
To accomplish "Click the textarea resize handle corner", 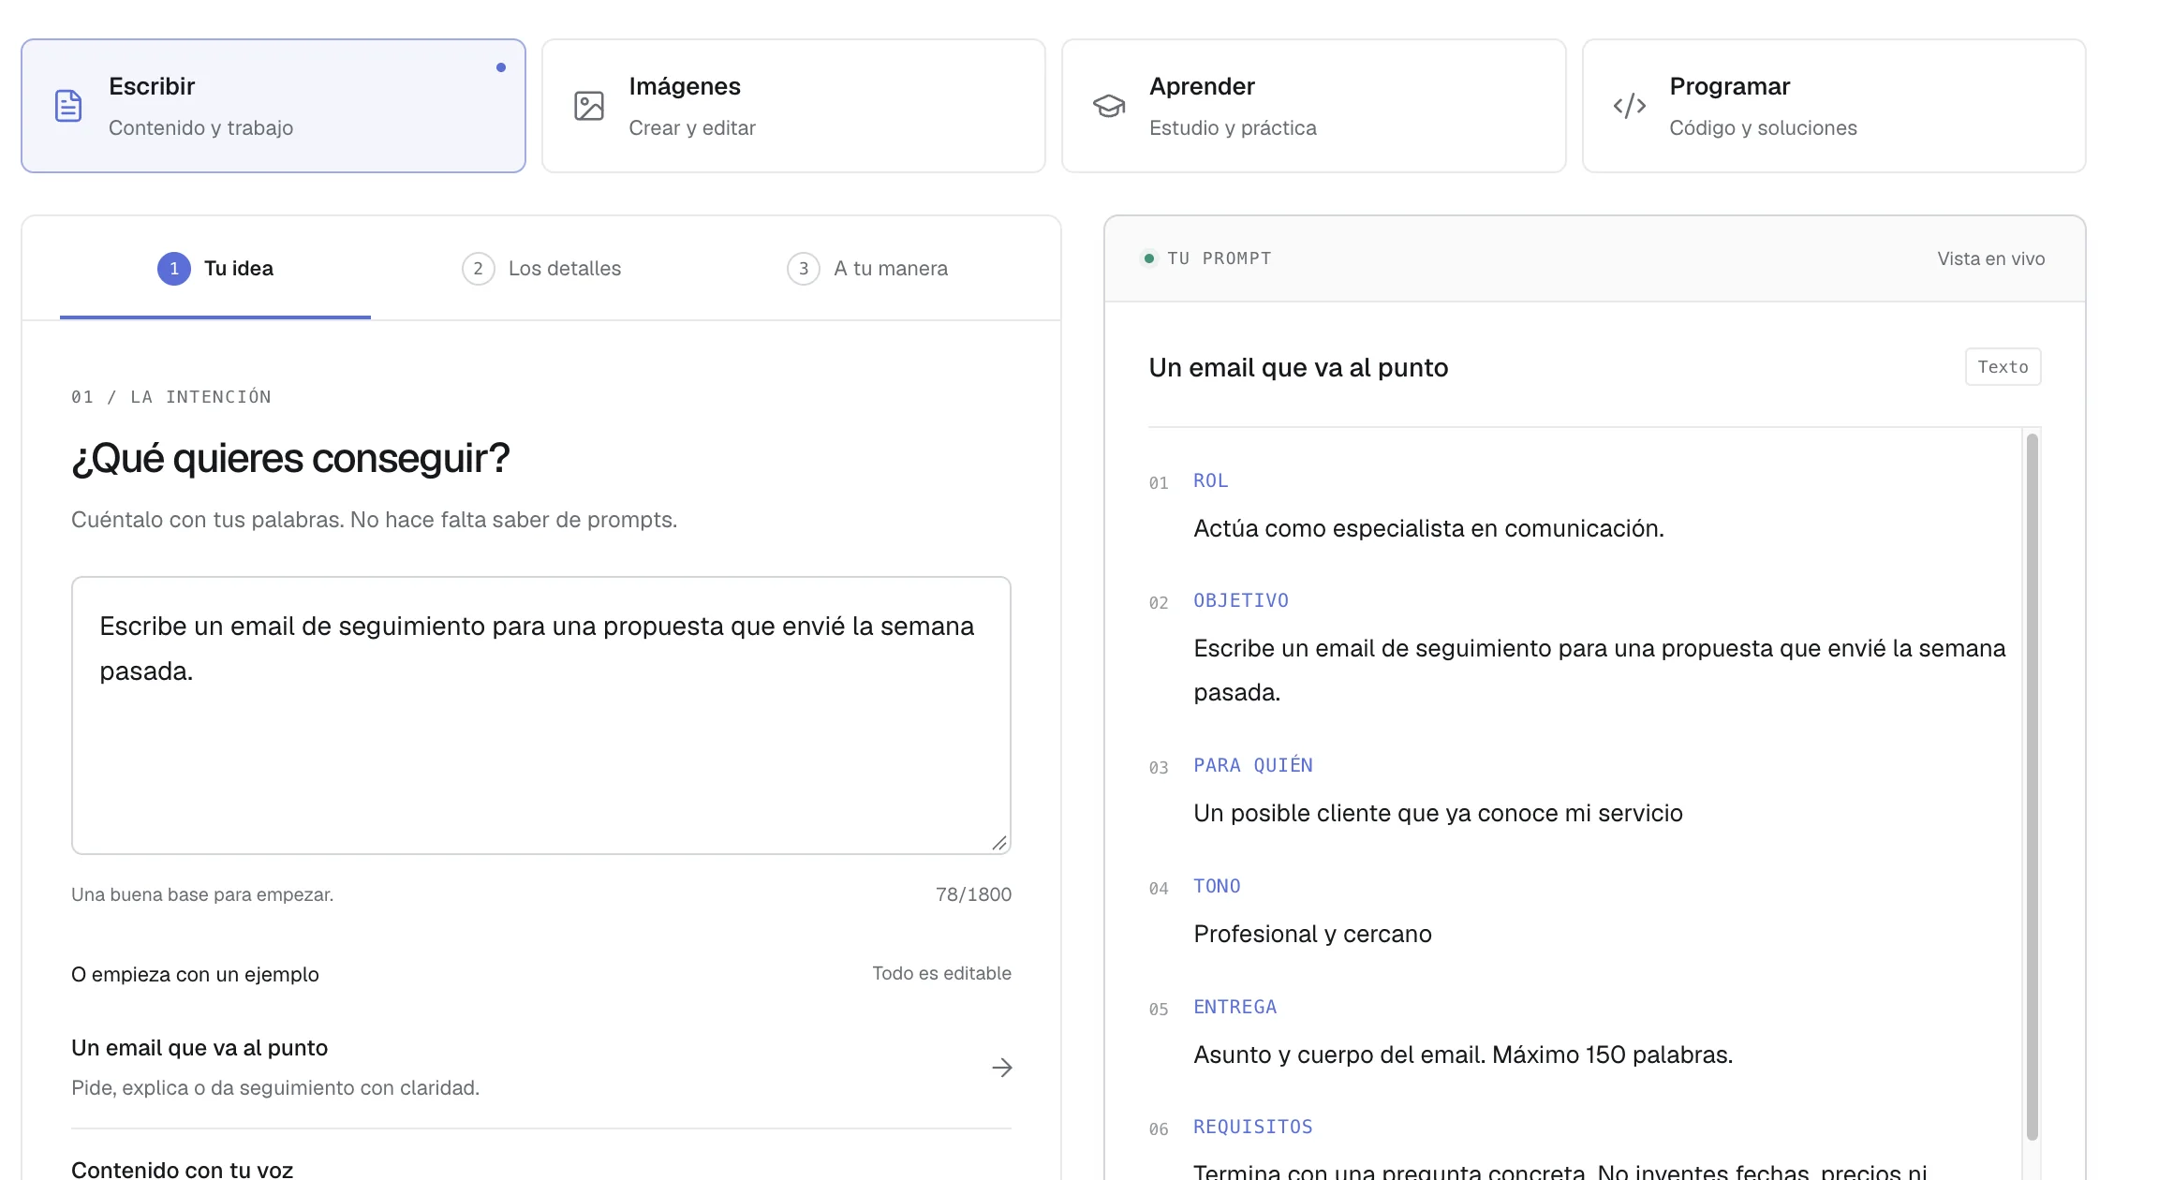I will [x=999, y=843].
